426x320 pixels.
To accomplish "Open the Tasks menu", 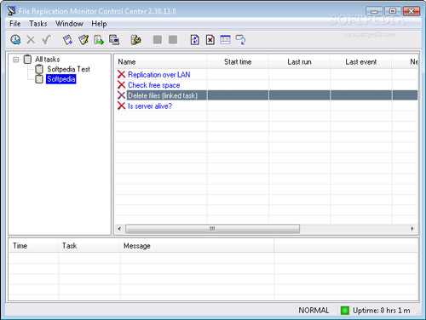I will coord(38,24).
